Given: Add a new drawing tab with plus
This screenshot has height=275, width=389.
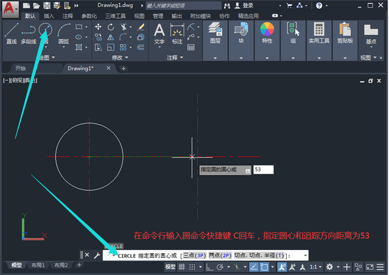Looking at the screenshot, I should [x=123, y=68].
